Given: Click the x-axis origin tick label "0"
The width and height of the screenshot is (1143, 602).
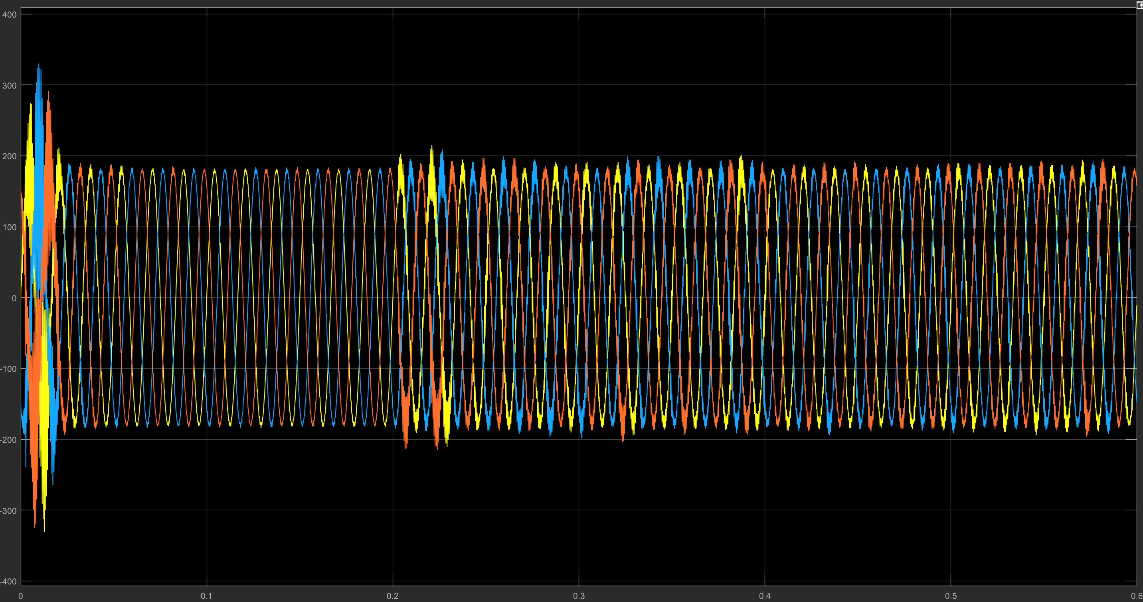Looking at the screenshot, I should [x=20, y=596].
